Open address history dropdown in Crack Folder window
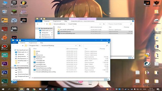This screenshot has height=91, width=162. pos(100,24)
